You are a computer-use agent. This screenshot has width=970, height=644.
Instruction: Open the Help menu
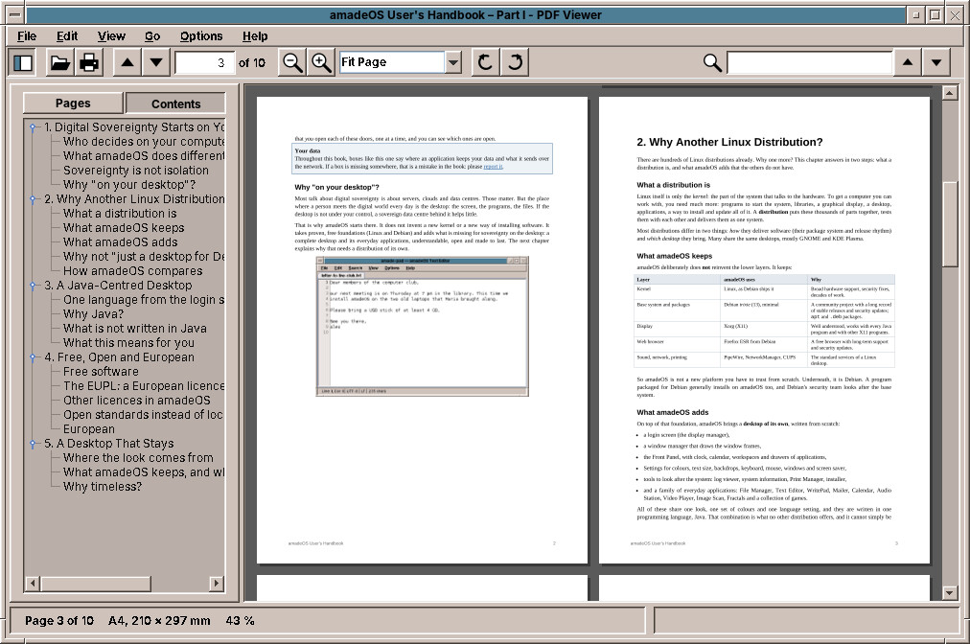(x=255, y=35)
